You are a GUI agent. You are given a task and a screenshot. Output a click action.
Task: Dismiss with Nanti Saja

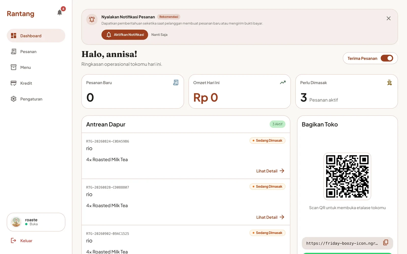click(x=159, y=35)
